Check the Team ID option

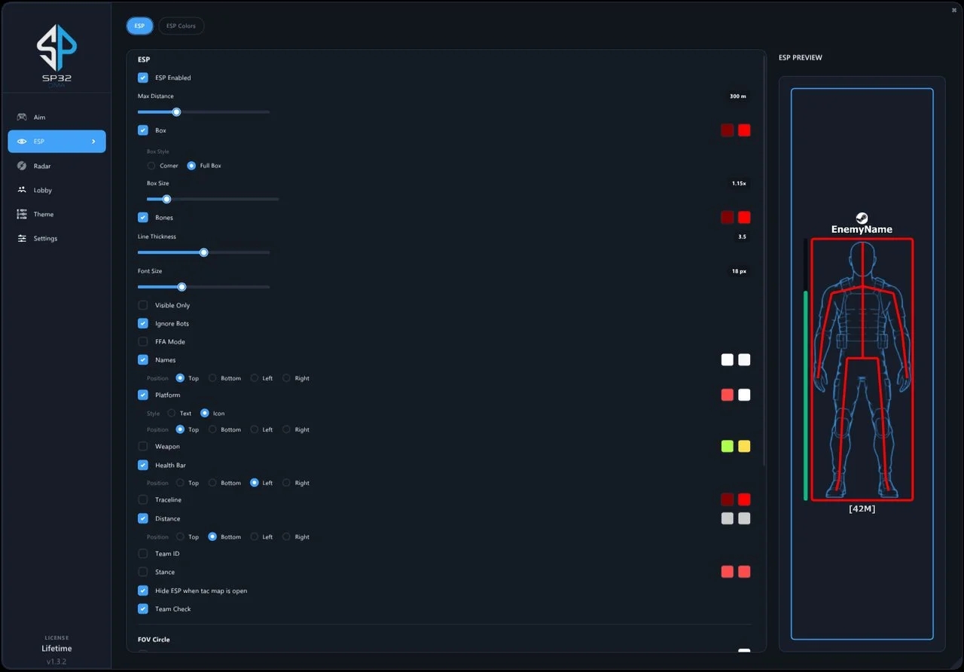pyautogui.click(x=143, y=554)
